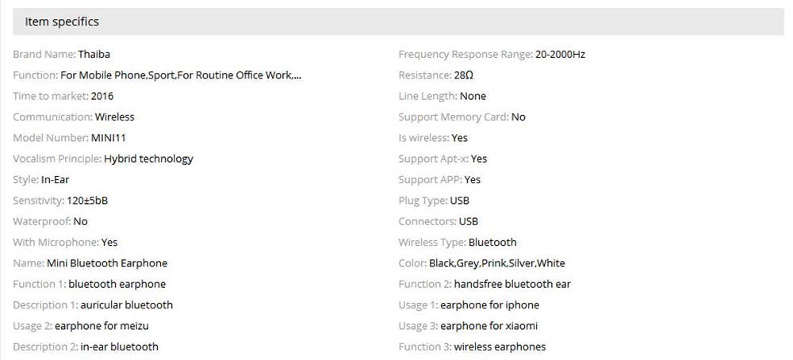This screenshot has width=793, height=360.
Task: Click the truncated Function value text
Action: [x=181, y=75]
